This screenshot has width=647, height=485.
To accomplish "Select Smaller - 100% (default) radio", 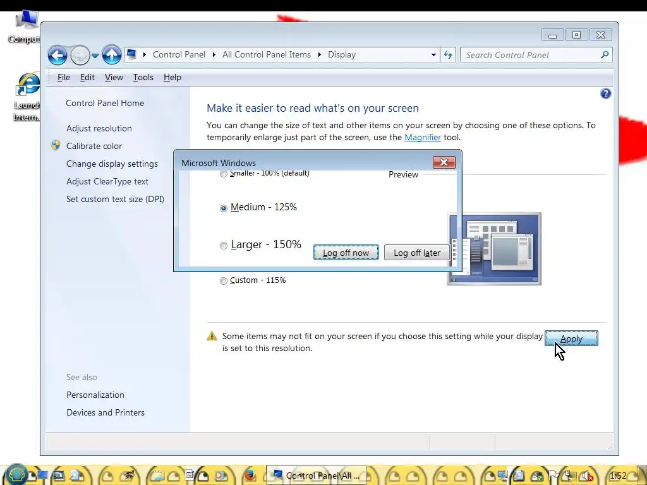I will pyautogui.click(x=224, y=174).
